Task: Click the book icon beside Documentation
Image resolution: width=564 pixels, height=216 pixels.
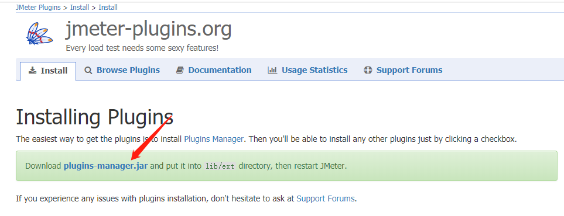Action: coord(180,70)
